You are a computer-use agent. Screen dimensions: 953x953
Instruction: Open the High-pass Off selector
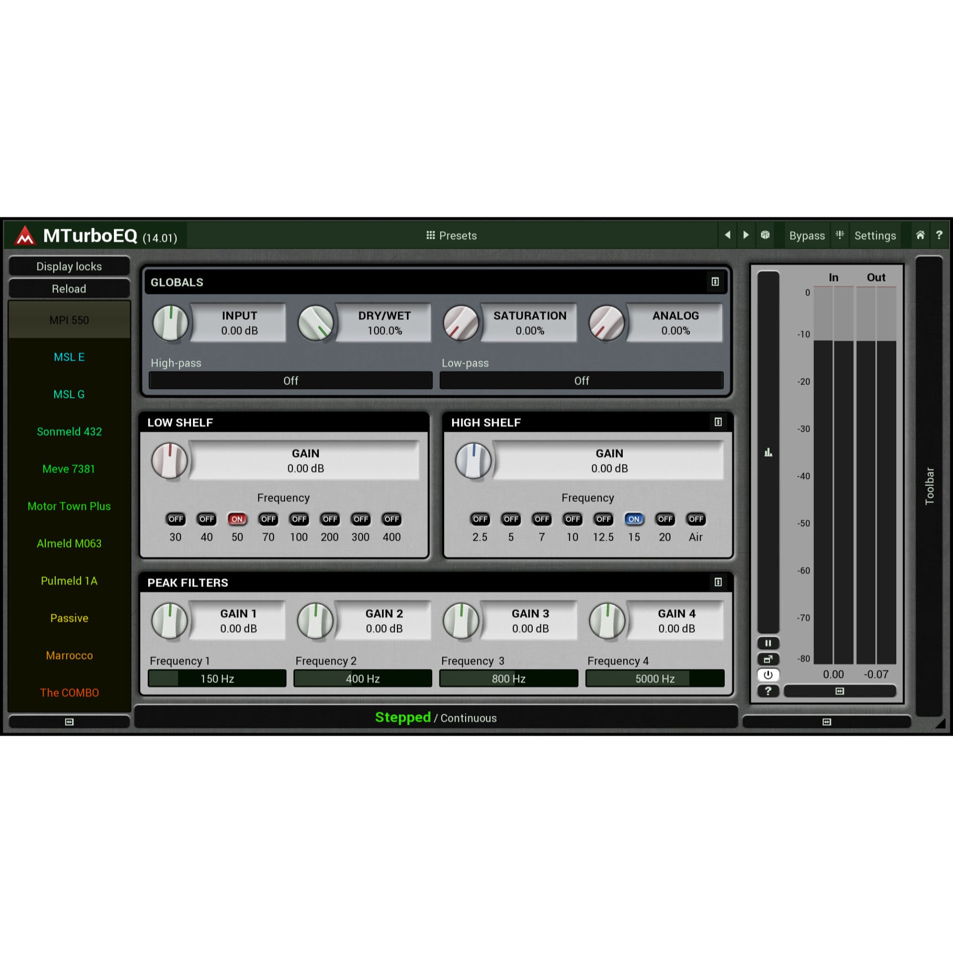click(291, 380)
